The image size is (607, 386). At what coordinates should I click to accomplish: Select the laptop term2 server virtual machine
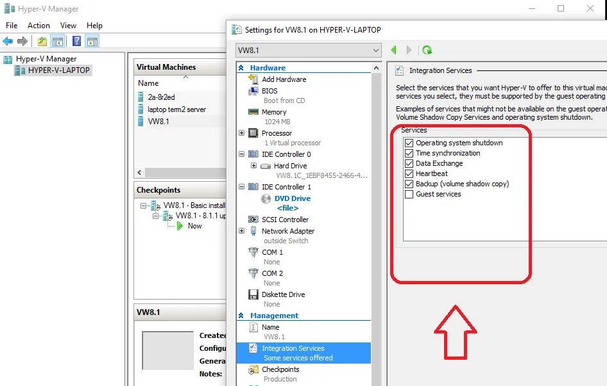pyautogui.click(x=177, y=109)
